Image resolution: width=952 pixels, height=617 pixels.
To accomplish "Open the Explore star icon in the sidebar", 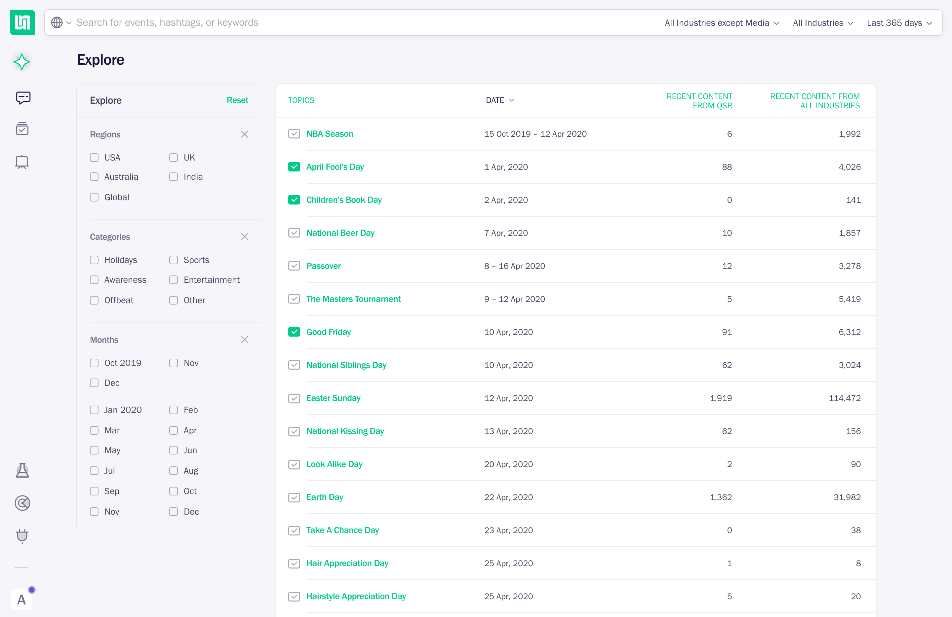I will coord(21,61).
